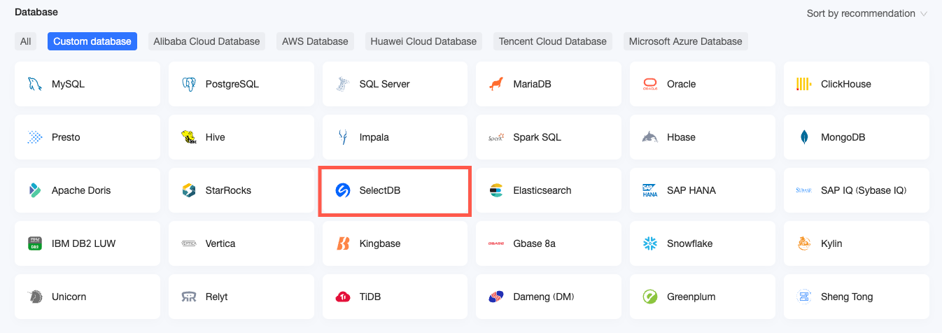Click the Impala logo icon
Screen dimensions: 942x333
coord(342,137)
